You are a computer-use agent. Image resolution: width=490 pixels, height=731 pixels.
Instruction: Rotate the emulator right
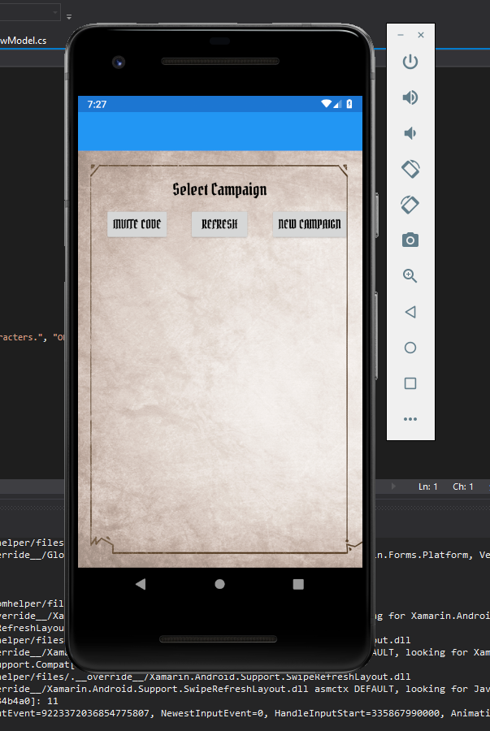(410, 204)
